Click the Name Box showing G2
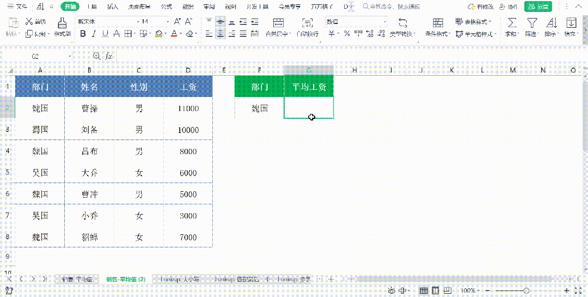The image size is (588, 297). click(x=36, y=56)
